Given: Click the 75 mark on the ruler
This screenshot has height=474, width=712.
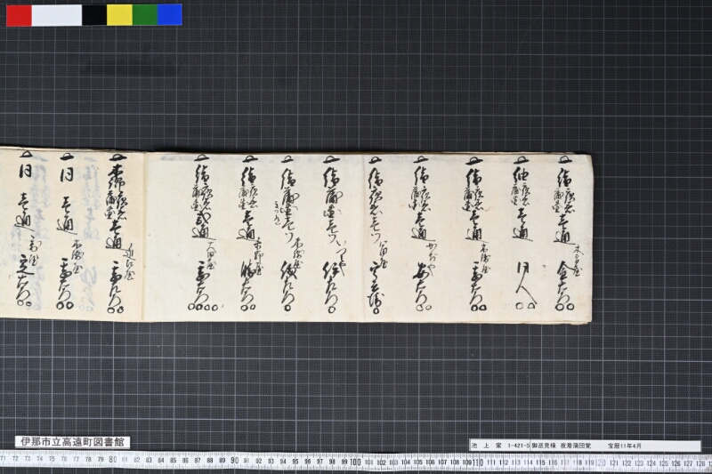Looking at the screenshot, I should tap(52, 459).
